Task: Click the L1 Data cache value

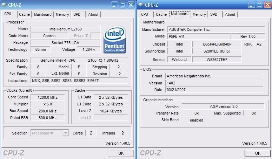Action: [x=111, y=97]
